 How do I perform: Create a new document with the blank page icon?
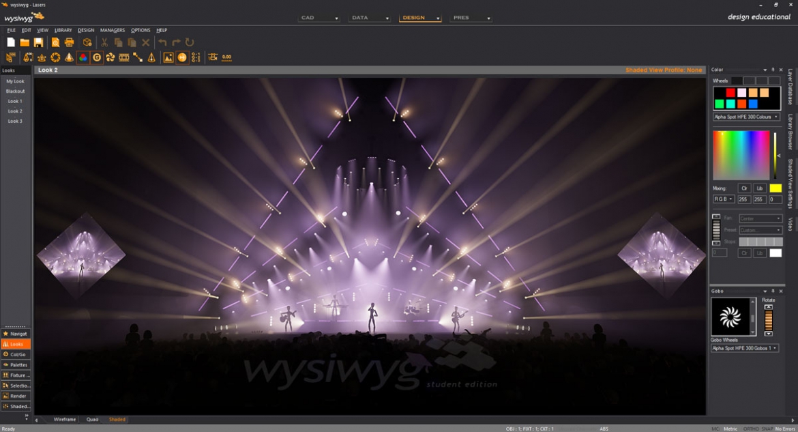pos(11,42)
